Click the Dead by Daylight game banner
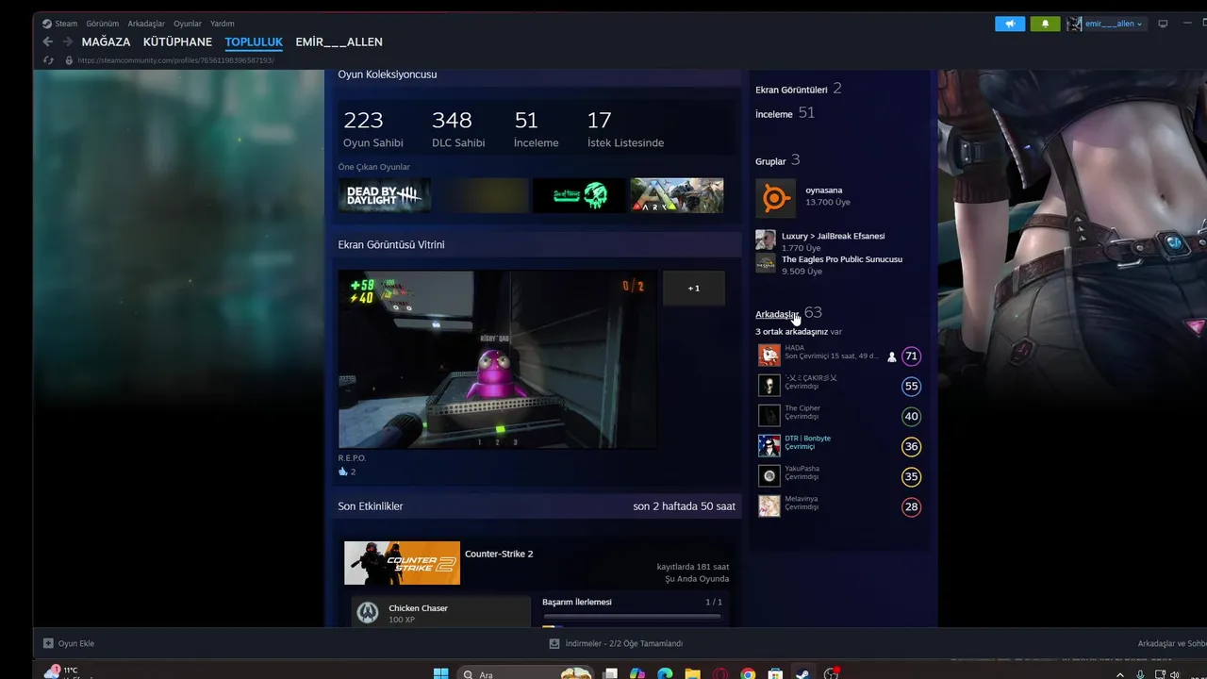The image size is (1207, 679). (x=385, y=195)
